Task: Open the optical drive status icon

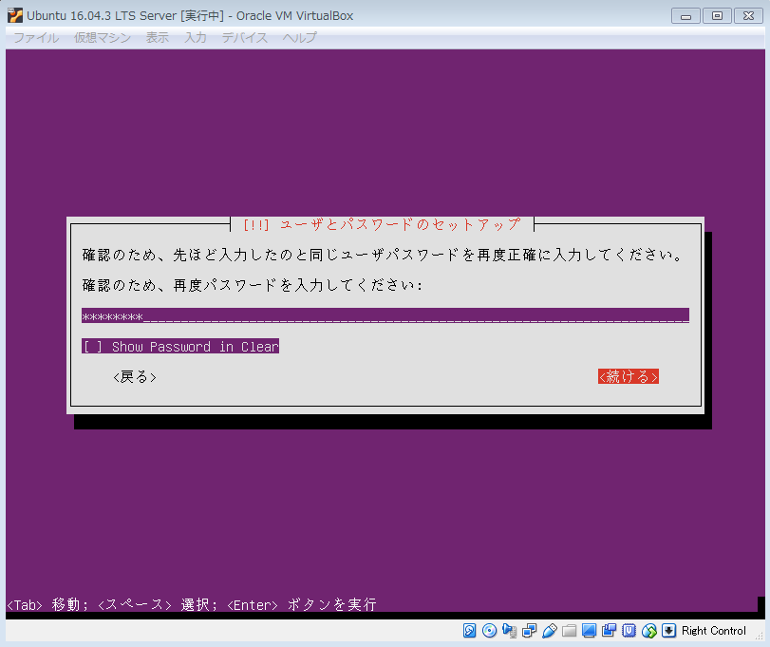Action: tap(489, 631)
